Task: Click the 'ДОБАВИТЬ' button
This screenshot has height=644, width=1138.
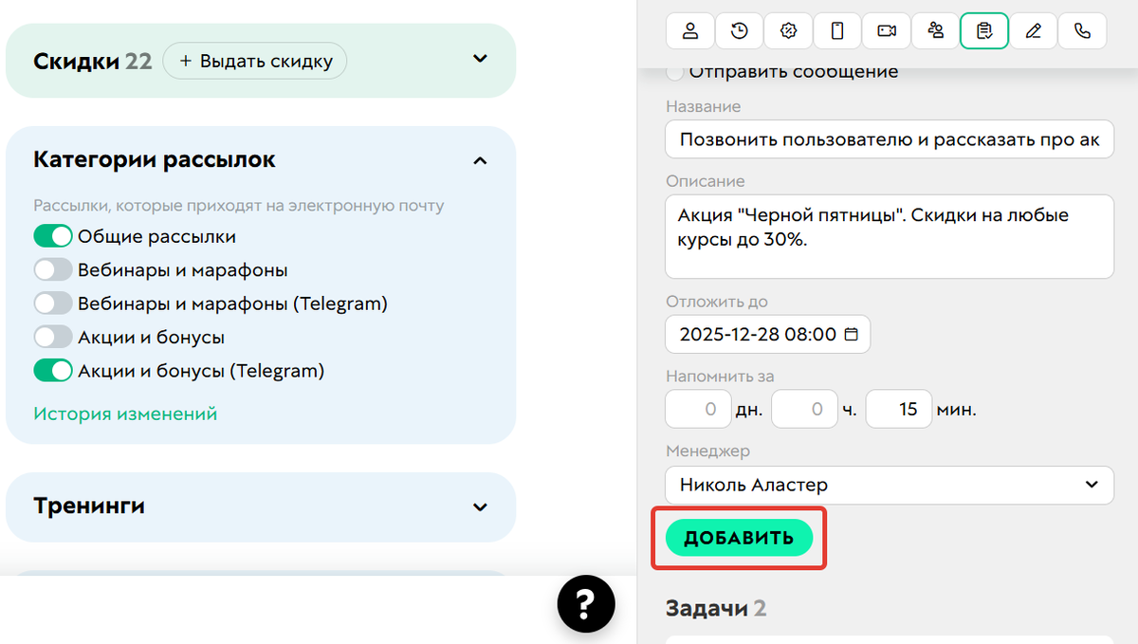Action: click(x=738, y=537)
